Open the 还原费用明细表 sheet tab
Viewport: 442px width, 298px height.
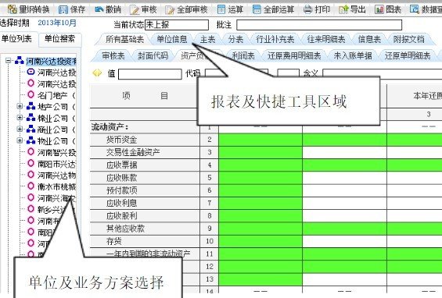coord(294,55)
